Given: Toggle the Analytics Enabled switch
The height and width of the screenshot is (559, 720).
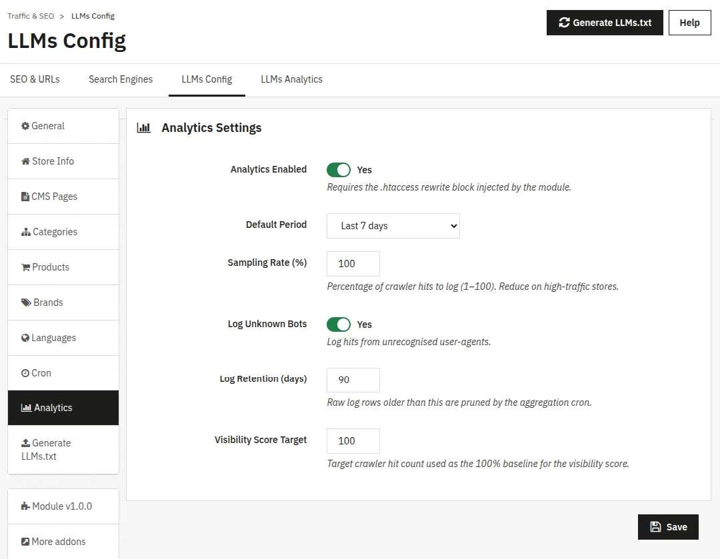Looking at the screenshot, I should (x=339, y=170).
